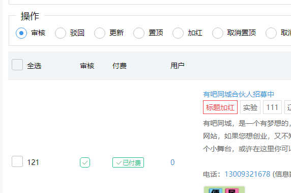The height and width of the screenshot is (193, 291).
Task: Click the 付费 column header
Action: click(120, 66)
